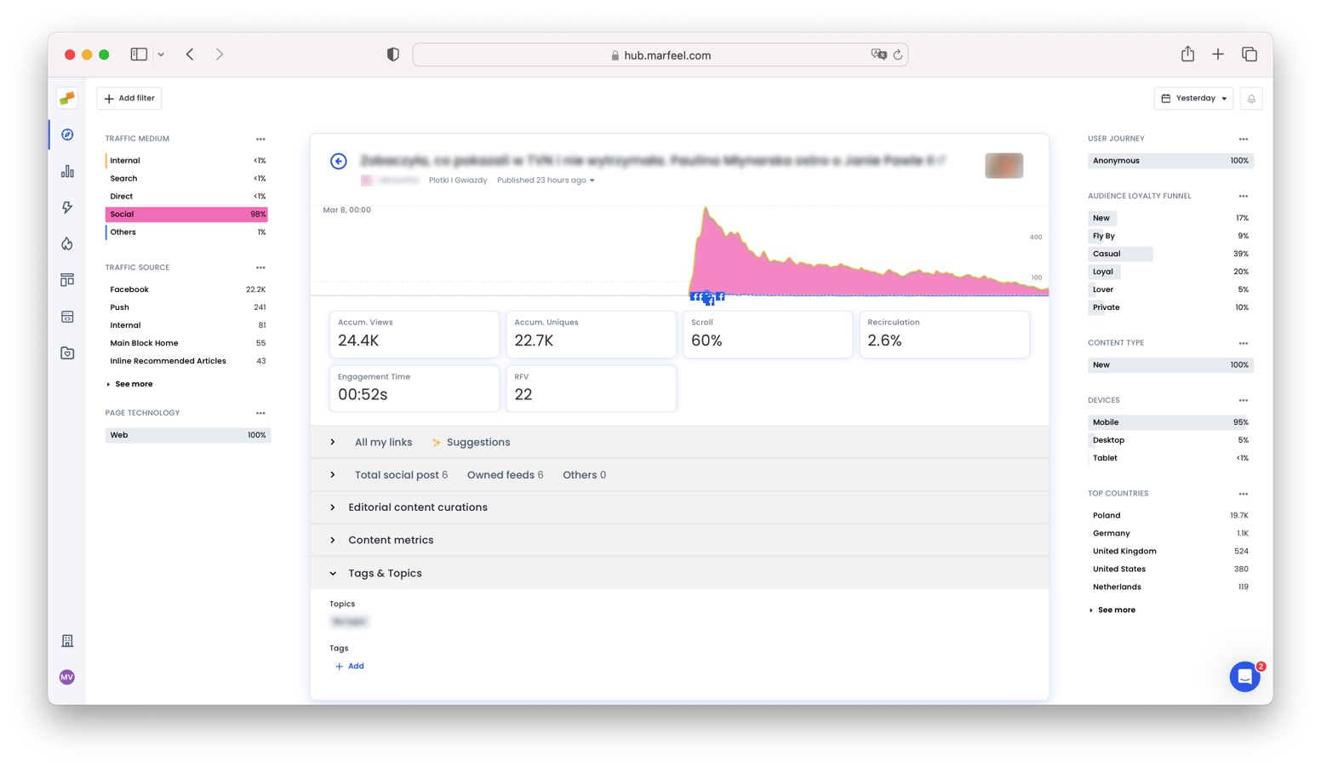Open the Traffic Medium options menu

pyautogui.click(x=260, y=139)
